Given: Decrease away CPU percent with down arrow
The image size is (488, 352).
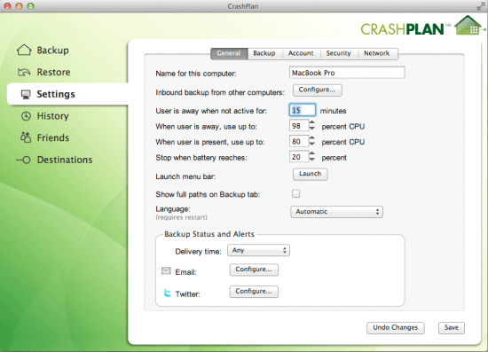Looking at the screenshot, I should 311,129.
